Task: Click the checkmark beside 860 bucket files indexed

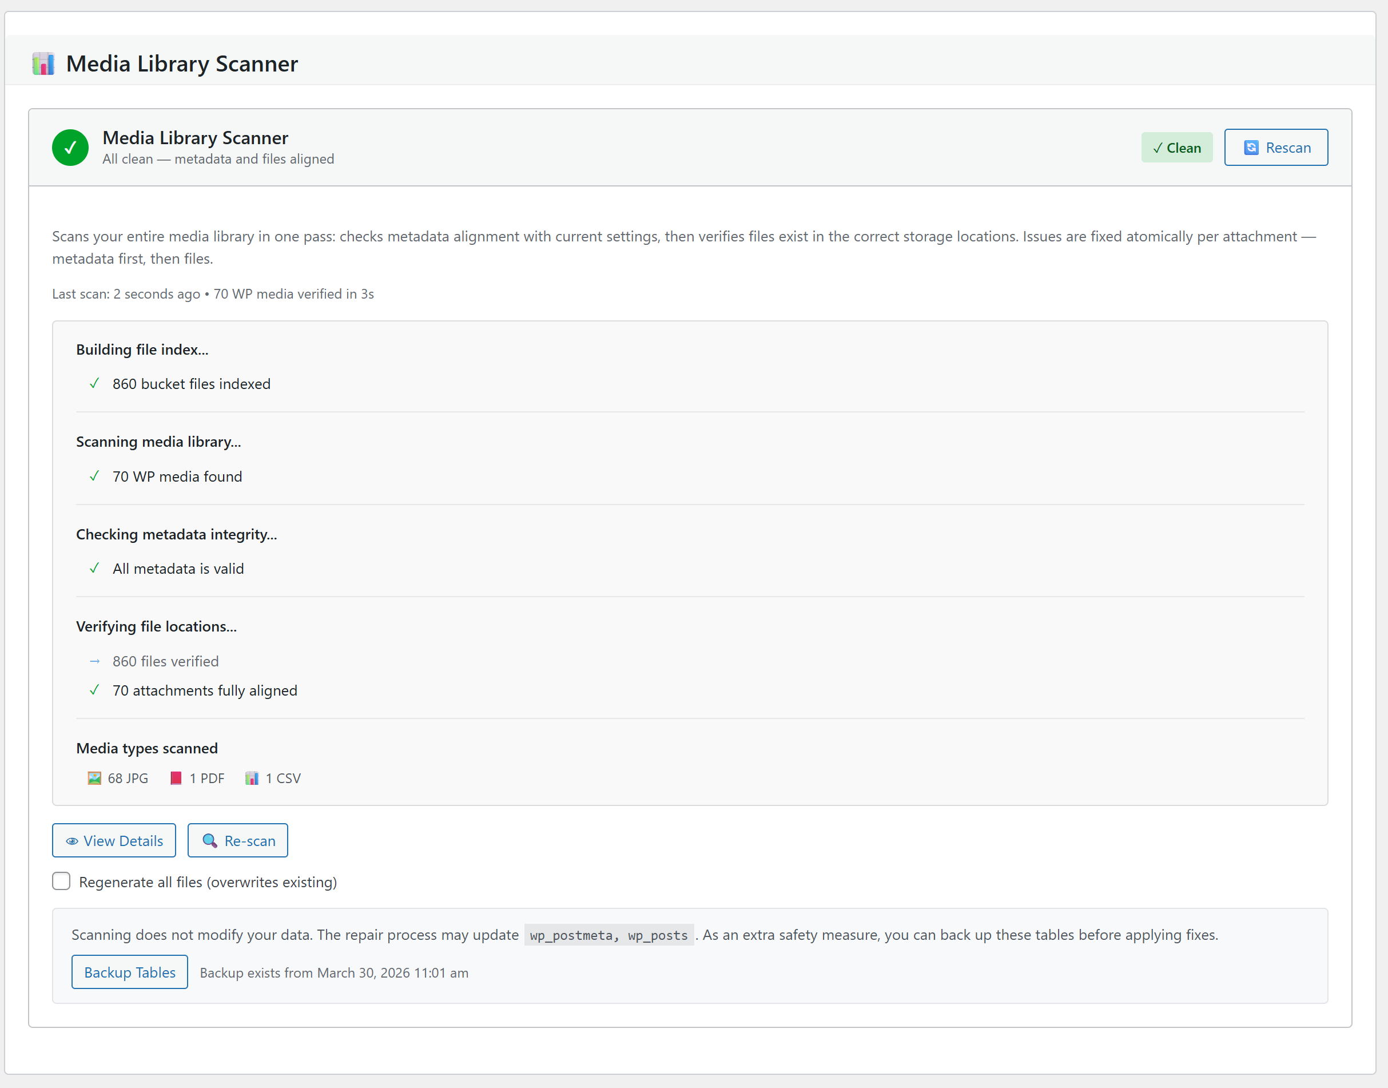Action: [94, 383]
